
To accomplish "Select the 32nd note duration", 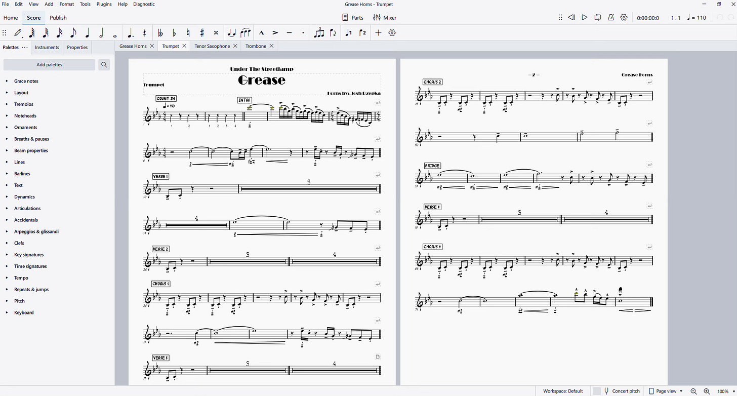I will point(46,33).
